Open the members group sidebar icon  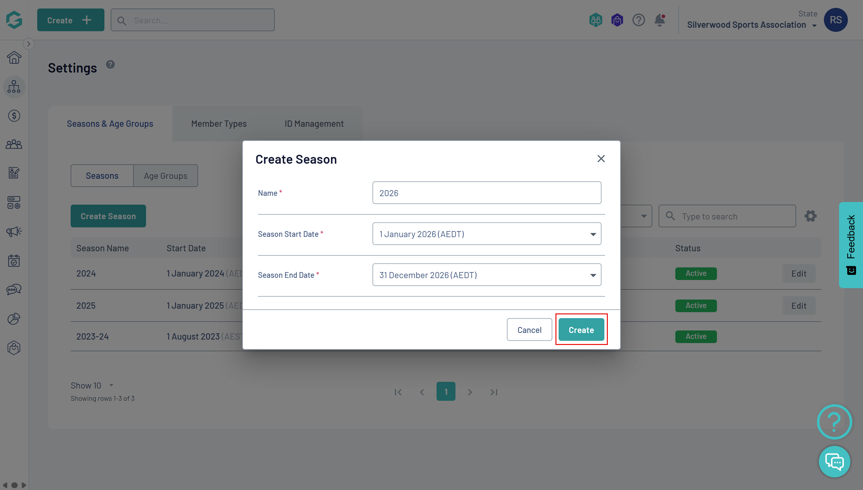pyautogui.click(x=14, y=145)
